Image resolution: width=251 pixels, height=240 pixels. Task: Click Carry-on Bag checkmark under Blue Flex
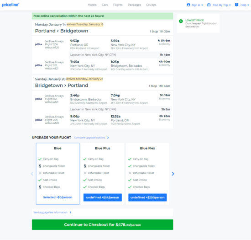pyautogui.click(x=130, y=159)
